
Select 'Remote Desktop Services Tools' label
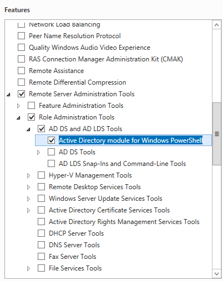coord(95,187)
